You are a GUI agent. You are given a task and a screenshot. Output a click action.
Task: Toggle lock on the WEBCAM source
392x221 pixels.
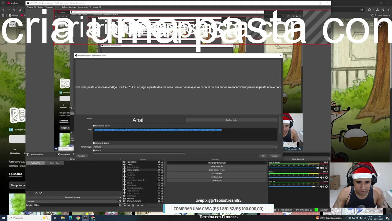click(162, 199)
